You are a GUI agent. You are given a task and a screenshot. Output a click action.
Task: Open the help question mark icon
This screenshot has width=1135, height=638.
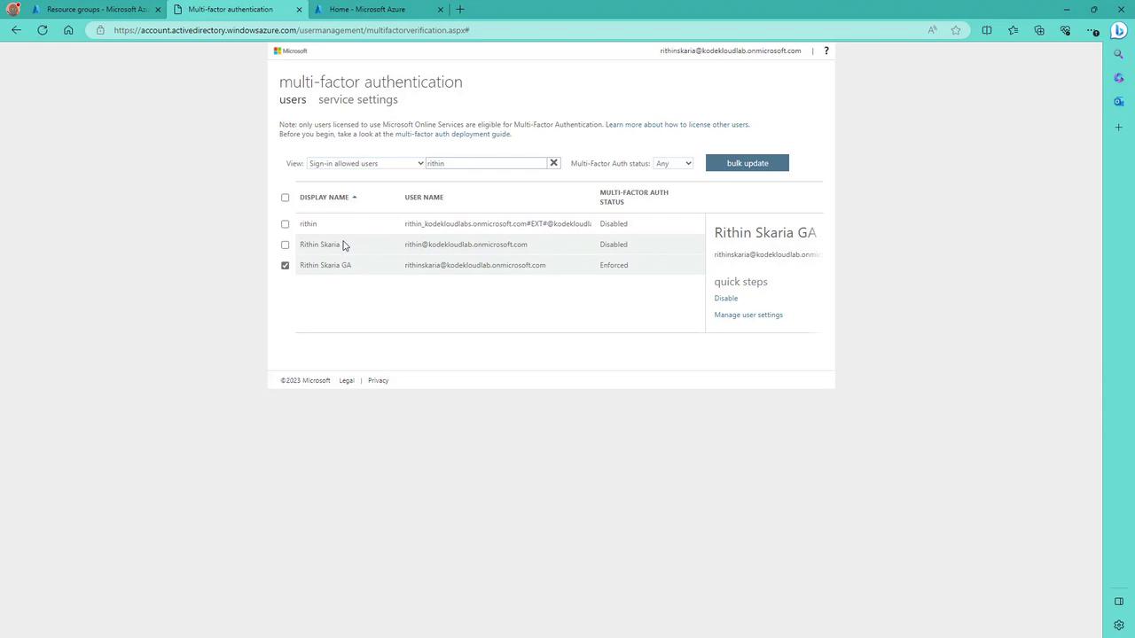[x=826, y=51]
